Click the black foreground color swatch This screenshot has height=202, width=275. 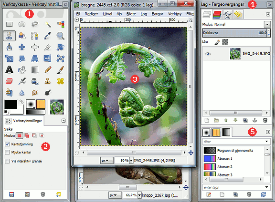pyautogui.click(x=11, y=104)
